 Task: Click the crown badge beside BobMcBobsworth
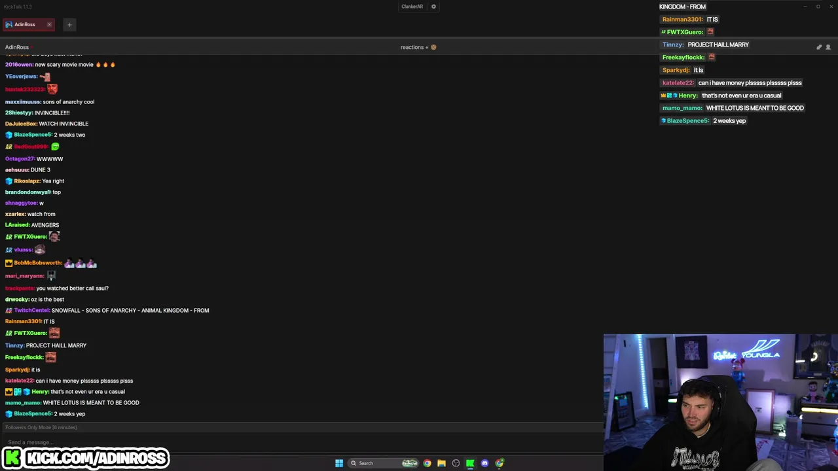9,263
